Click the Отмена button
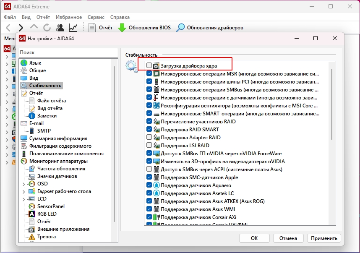This screenshot has width=360, height=253. click(288, 238)
